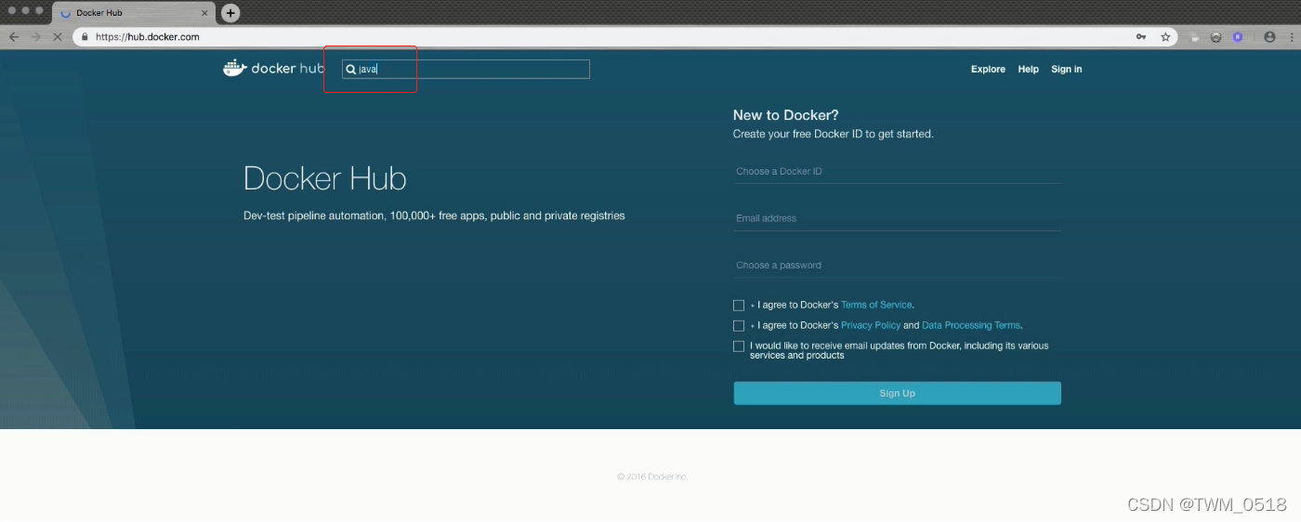1301x522 pixels.
Task: Check the Privacy Policy agreement box
Action: point(739,326)
